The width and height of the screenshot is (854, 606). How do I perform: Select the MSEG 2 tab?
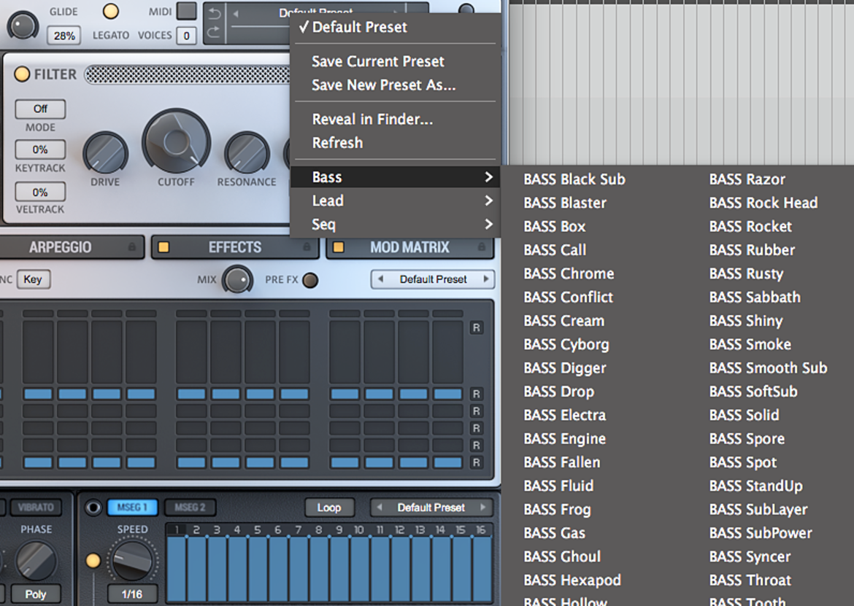coord(190,508)
